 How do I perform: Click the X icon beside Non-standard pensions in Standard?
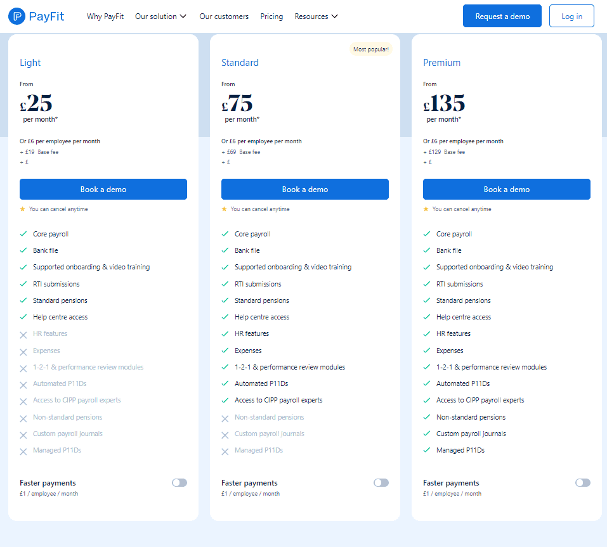225,417
